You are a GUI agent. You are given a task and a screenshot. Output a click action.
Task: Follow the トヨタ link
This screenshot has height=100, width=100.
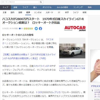tap(39, 92)
